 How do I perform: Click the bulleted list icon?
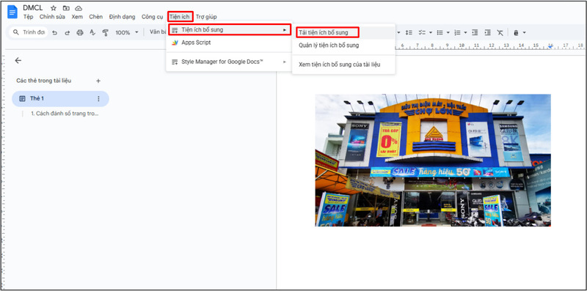coord(440,32)
